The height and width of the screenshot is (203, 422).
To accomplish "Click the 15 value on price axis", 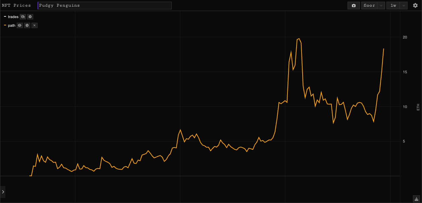I will point(405,72).
